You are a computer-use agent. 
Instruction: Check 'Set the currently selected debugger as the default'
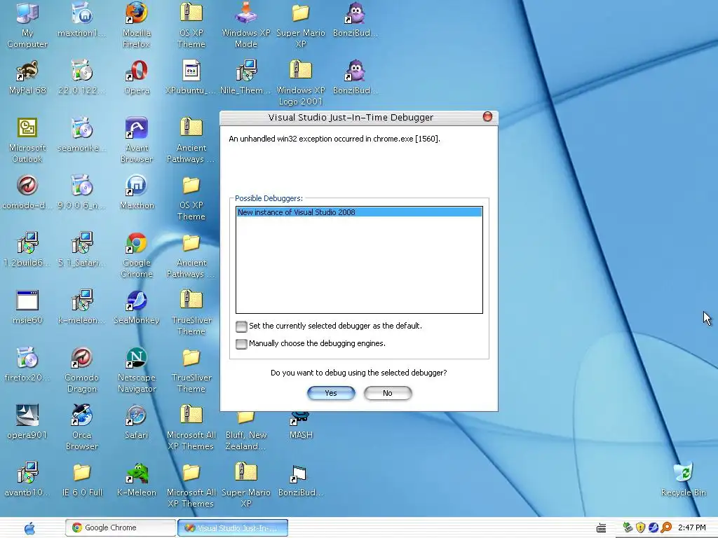[x=241, y=326]
